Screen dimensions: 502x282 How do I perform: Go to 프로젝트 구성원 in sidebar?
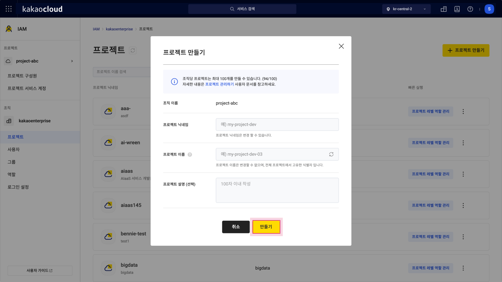pyautogui.click(x=22, y=76)
